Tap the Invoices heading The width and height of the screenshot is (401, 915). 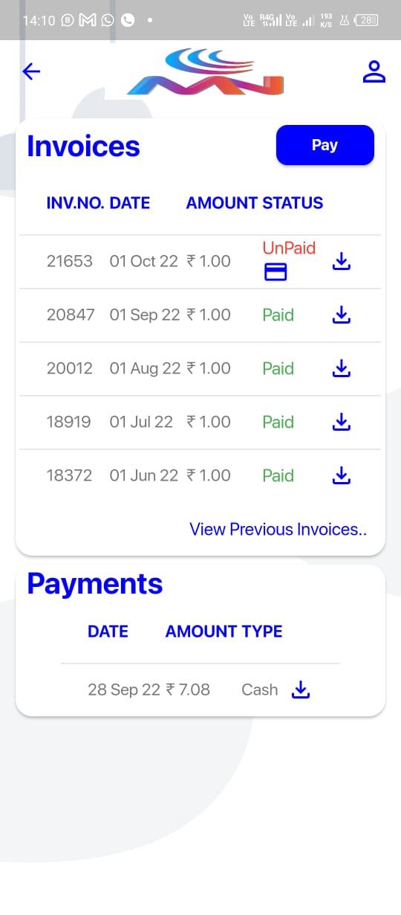(83, 146)
